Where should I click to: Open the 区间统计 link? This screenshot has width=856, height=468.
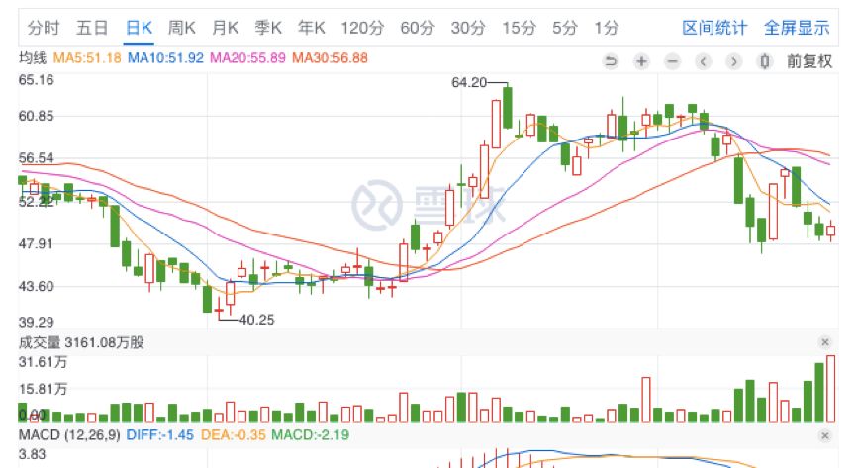[714, 28]
